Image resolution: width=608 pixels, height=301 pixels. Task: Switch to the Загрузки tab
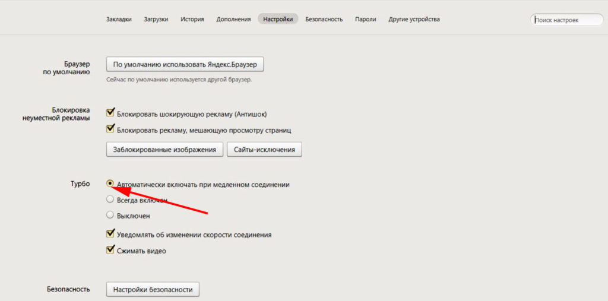click(156, 19)
